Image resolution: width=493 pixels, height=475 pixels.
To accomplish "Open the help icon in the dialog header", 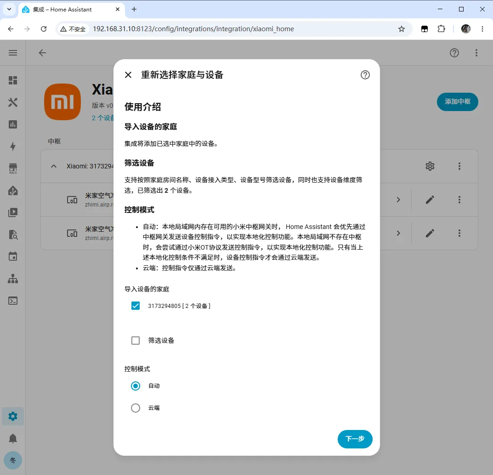I will click(365, 75).
